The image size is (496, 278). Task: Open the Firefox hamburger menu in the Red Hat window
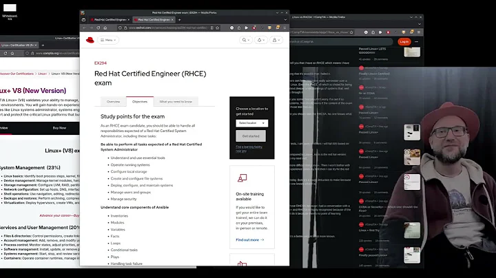coord(285,28)
